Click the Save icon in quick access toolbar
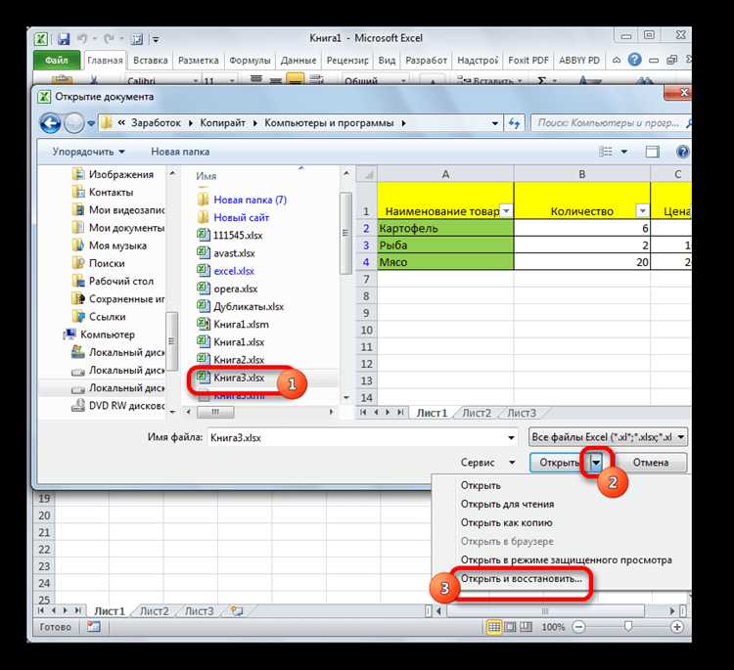Image resolution: width=734 pixels, height=670 pixels. coord(64,39)
